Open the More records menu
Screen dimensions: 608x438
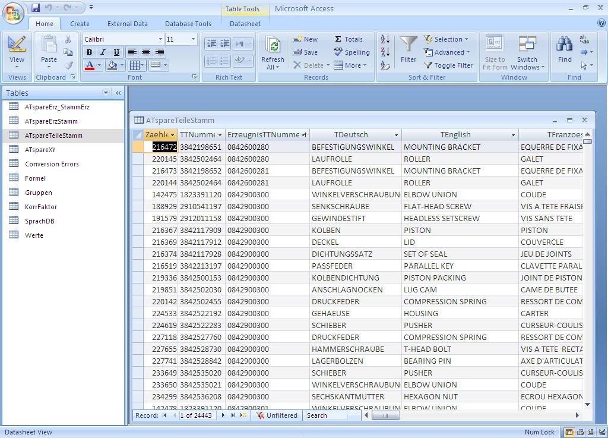(350, 65)
